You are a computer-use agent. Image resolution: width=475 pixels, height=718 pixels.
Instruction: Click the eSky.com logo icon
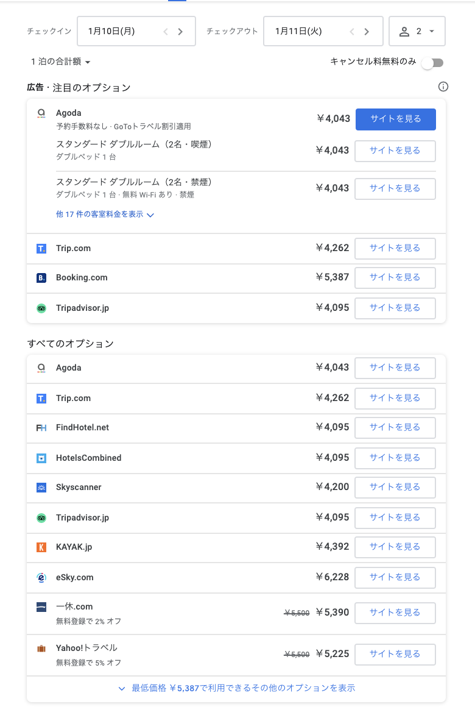pyautogui.click(x=41, y=577)
